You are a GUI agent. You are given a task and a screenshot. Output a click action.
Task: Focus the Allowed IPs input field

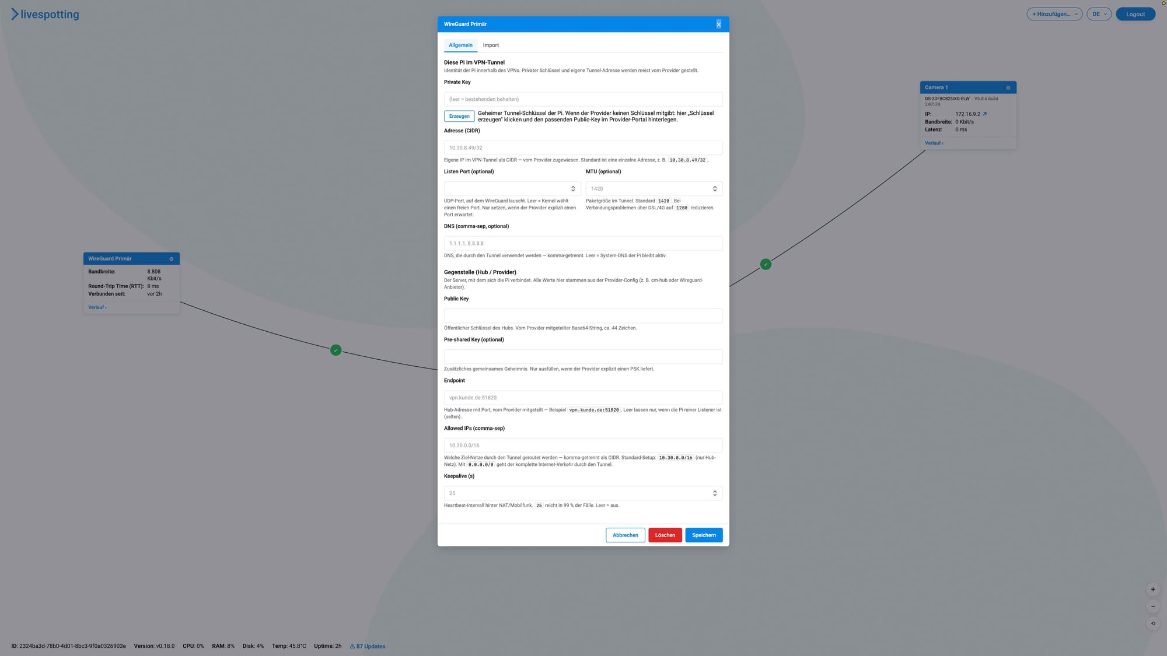(x=583, y=445)
